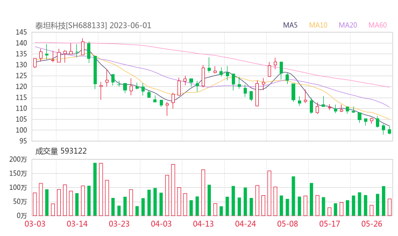This screenshot has height=236, width=398.
Task: Click the MA5 legend label
Action: pos(290,25)
